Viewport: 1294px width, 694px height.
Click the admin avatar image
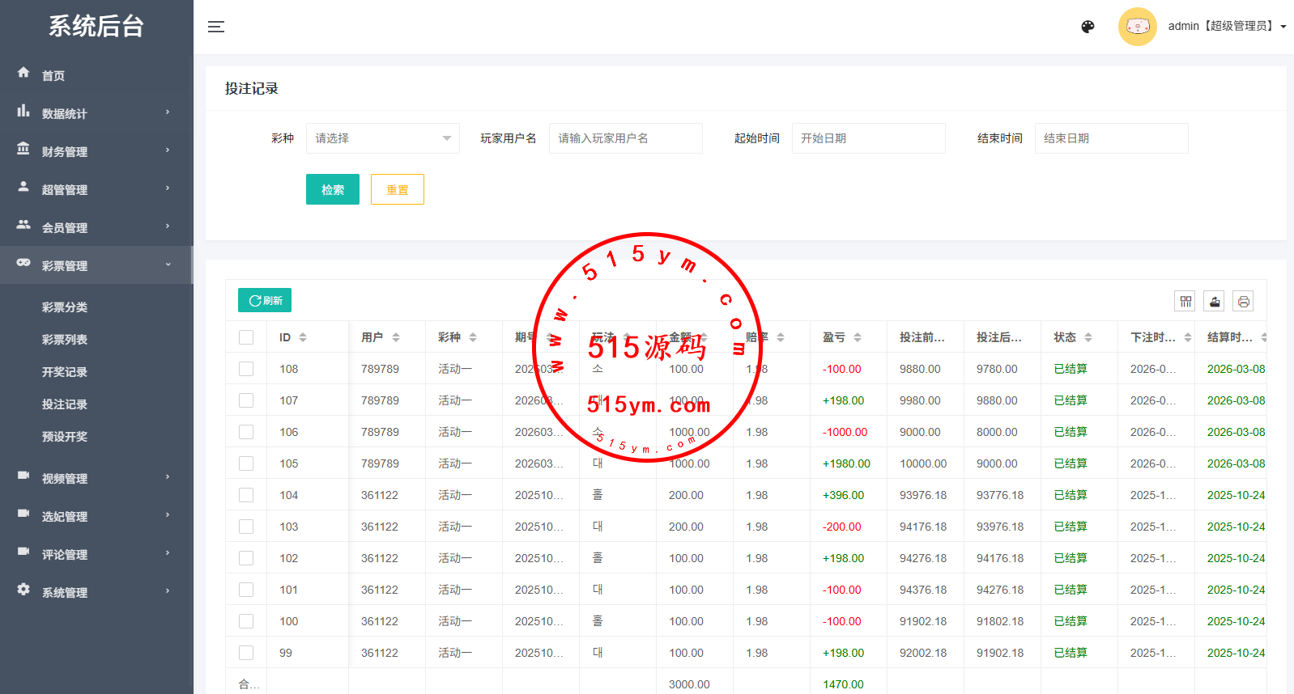[1137, 27]
